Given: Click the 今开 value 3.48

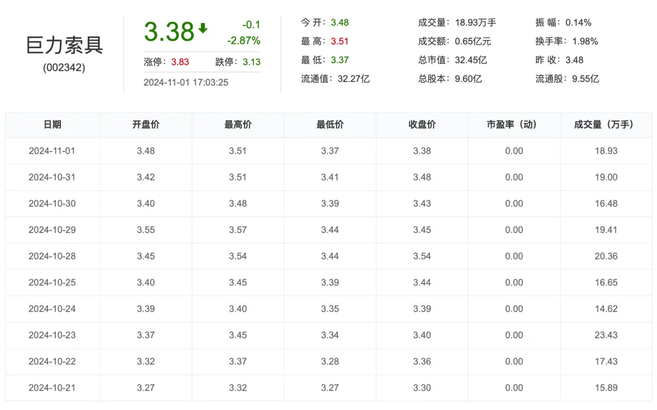Looking at the screenshot, I should tap(340, 23).
